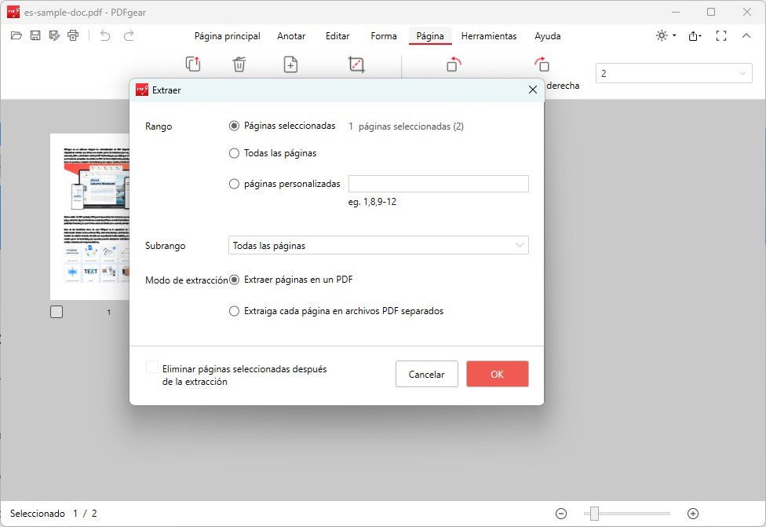Rotate the page to the right
766x527 pixels.
(543, 64)
